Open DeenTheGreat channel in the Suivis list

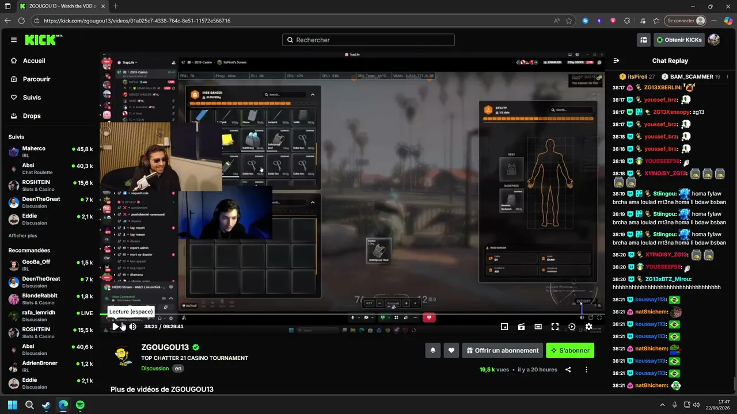tap(51, 202)
